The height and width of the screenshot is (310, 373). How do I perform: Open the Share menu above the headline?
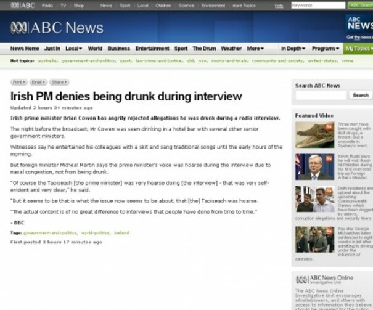[59, 82]
